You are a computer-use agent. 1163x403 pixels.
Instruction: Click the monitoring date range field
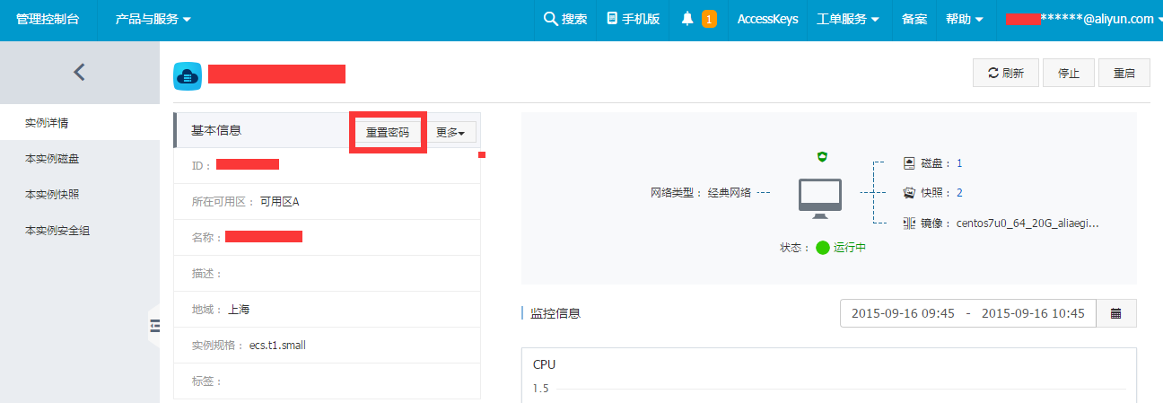(967, 313)
